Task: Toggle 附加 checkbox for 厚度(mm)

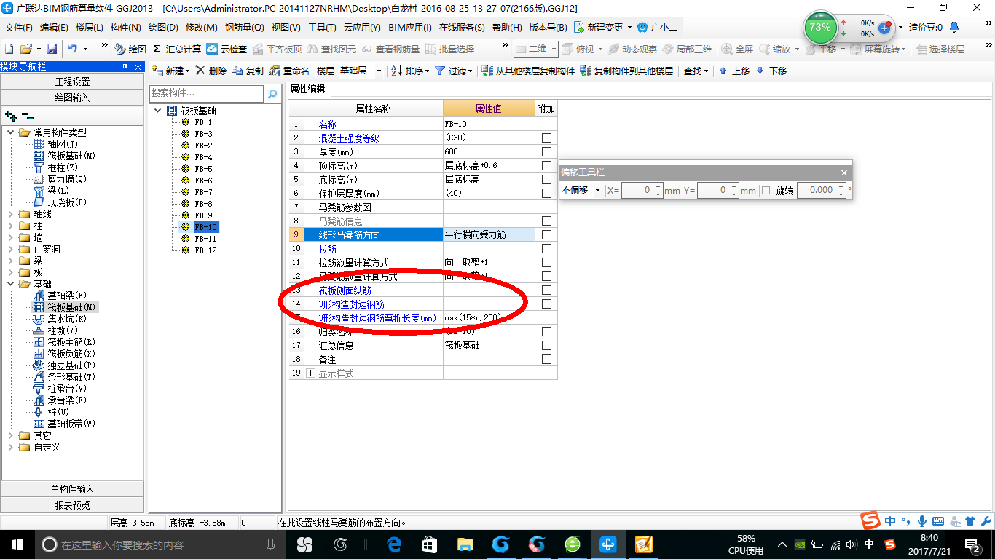Action: pos(546,152)
